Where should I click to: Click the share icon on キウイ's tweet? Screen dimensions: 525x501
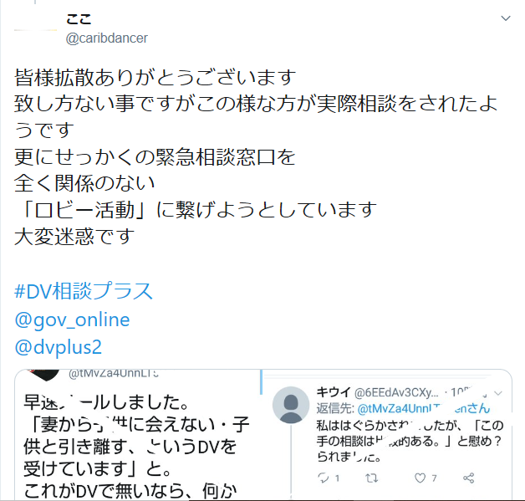click(x=469, y=478)
